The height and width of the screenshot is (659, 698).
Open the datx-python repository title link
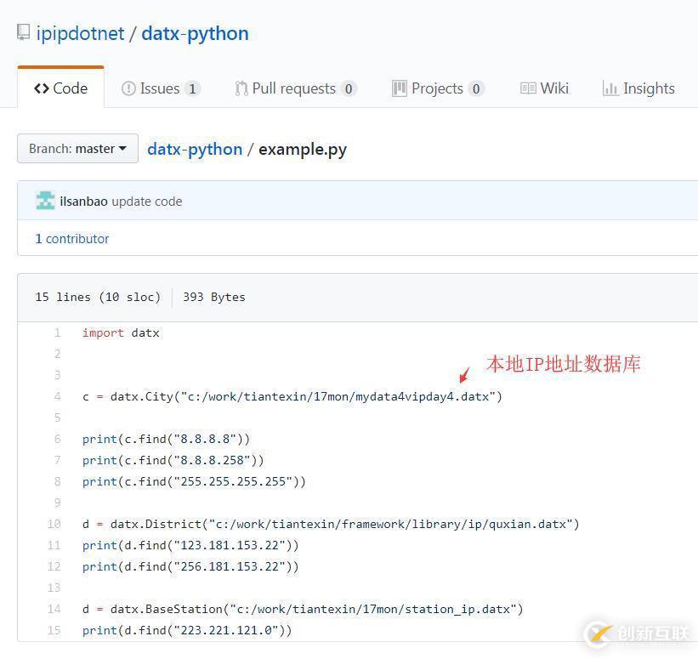tap(195, 34)
